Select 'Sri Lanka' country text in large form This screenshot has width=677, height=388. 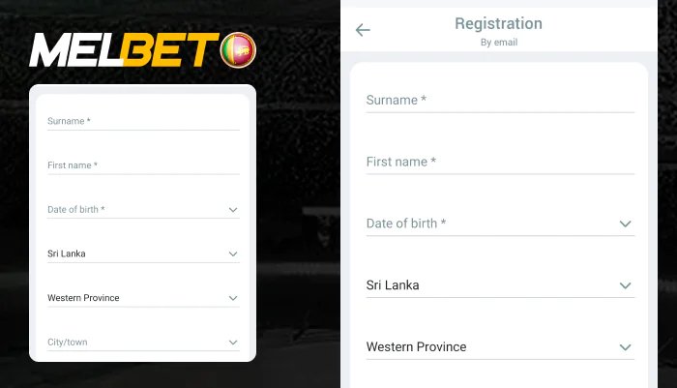[393, 285]
